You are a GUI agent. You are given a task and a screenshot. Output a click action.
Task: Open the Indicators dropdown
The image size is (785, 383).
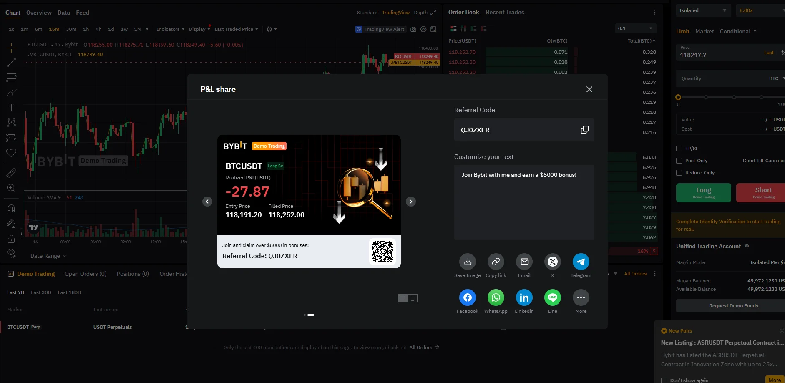[171, 29]
